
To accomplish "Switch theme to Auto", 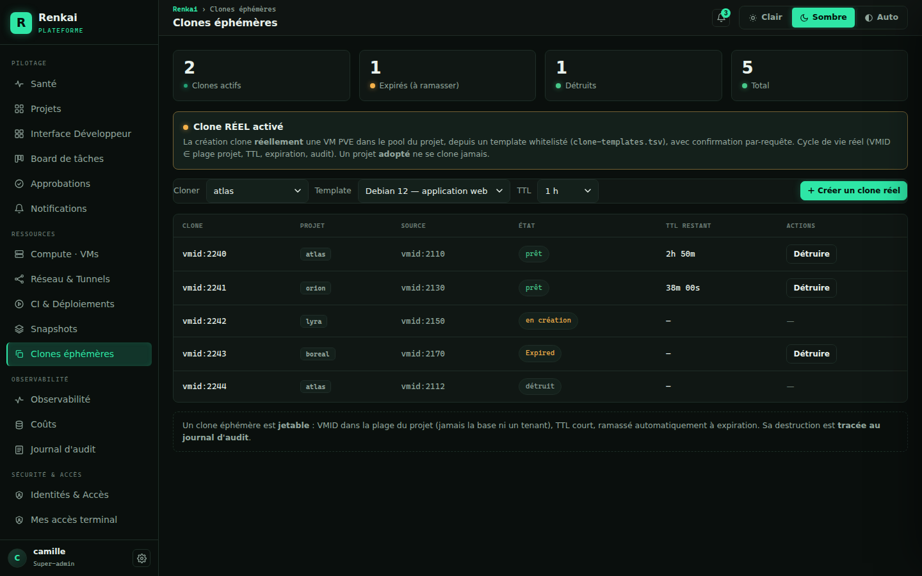I will point(882,17).
